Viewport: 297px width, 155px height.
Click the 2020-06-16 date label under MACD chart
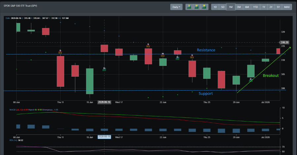pyautogui.click(x=104, y=137)
